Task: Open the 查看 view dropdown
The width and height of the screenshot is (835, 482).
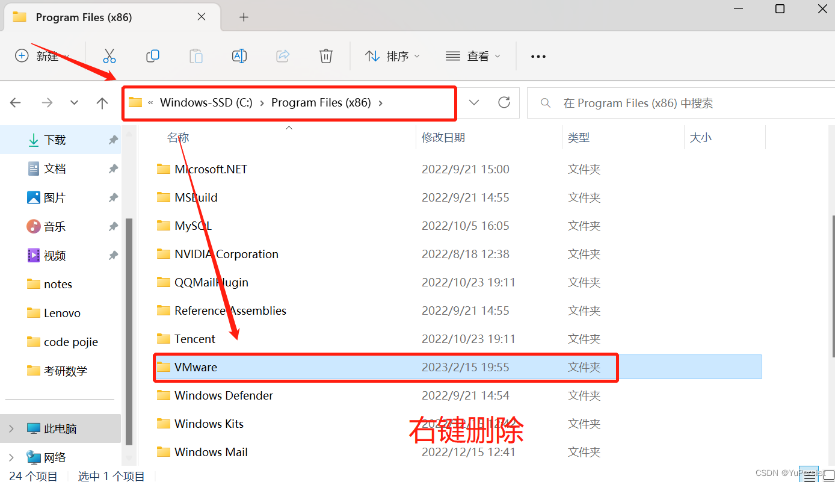Action: 473,56
